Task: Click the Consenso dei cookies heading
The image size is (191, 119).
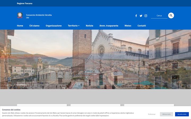Action: [x=11, y=110]
